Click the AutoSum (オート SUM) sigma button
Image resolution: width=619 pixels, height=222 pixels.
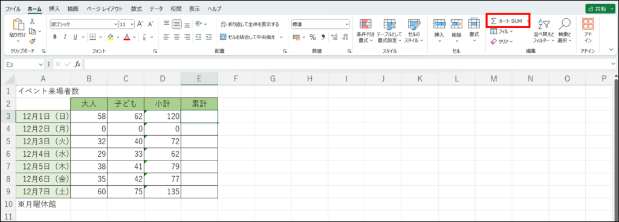tap(506, 21)
